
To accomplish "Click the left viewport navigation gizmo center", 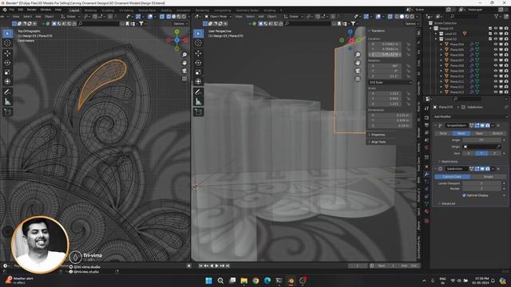I will click(176, 41).
